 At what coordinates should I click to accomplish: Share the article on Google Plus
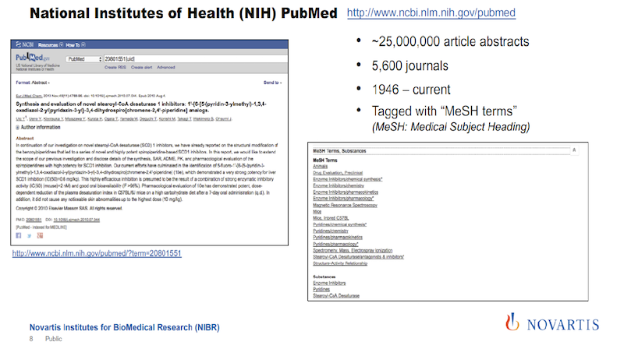tap(40, 236)
